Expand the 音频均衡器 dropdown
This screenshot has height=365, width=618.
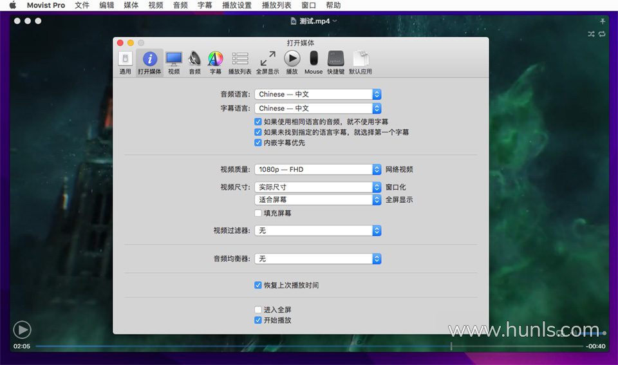click(x=318, y=259)
